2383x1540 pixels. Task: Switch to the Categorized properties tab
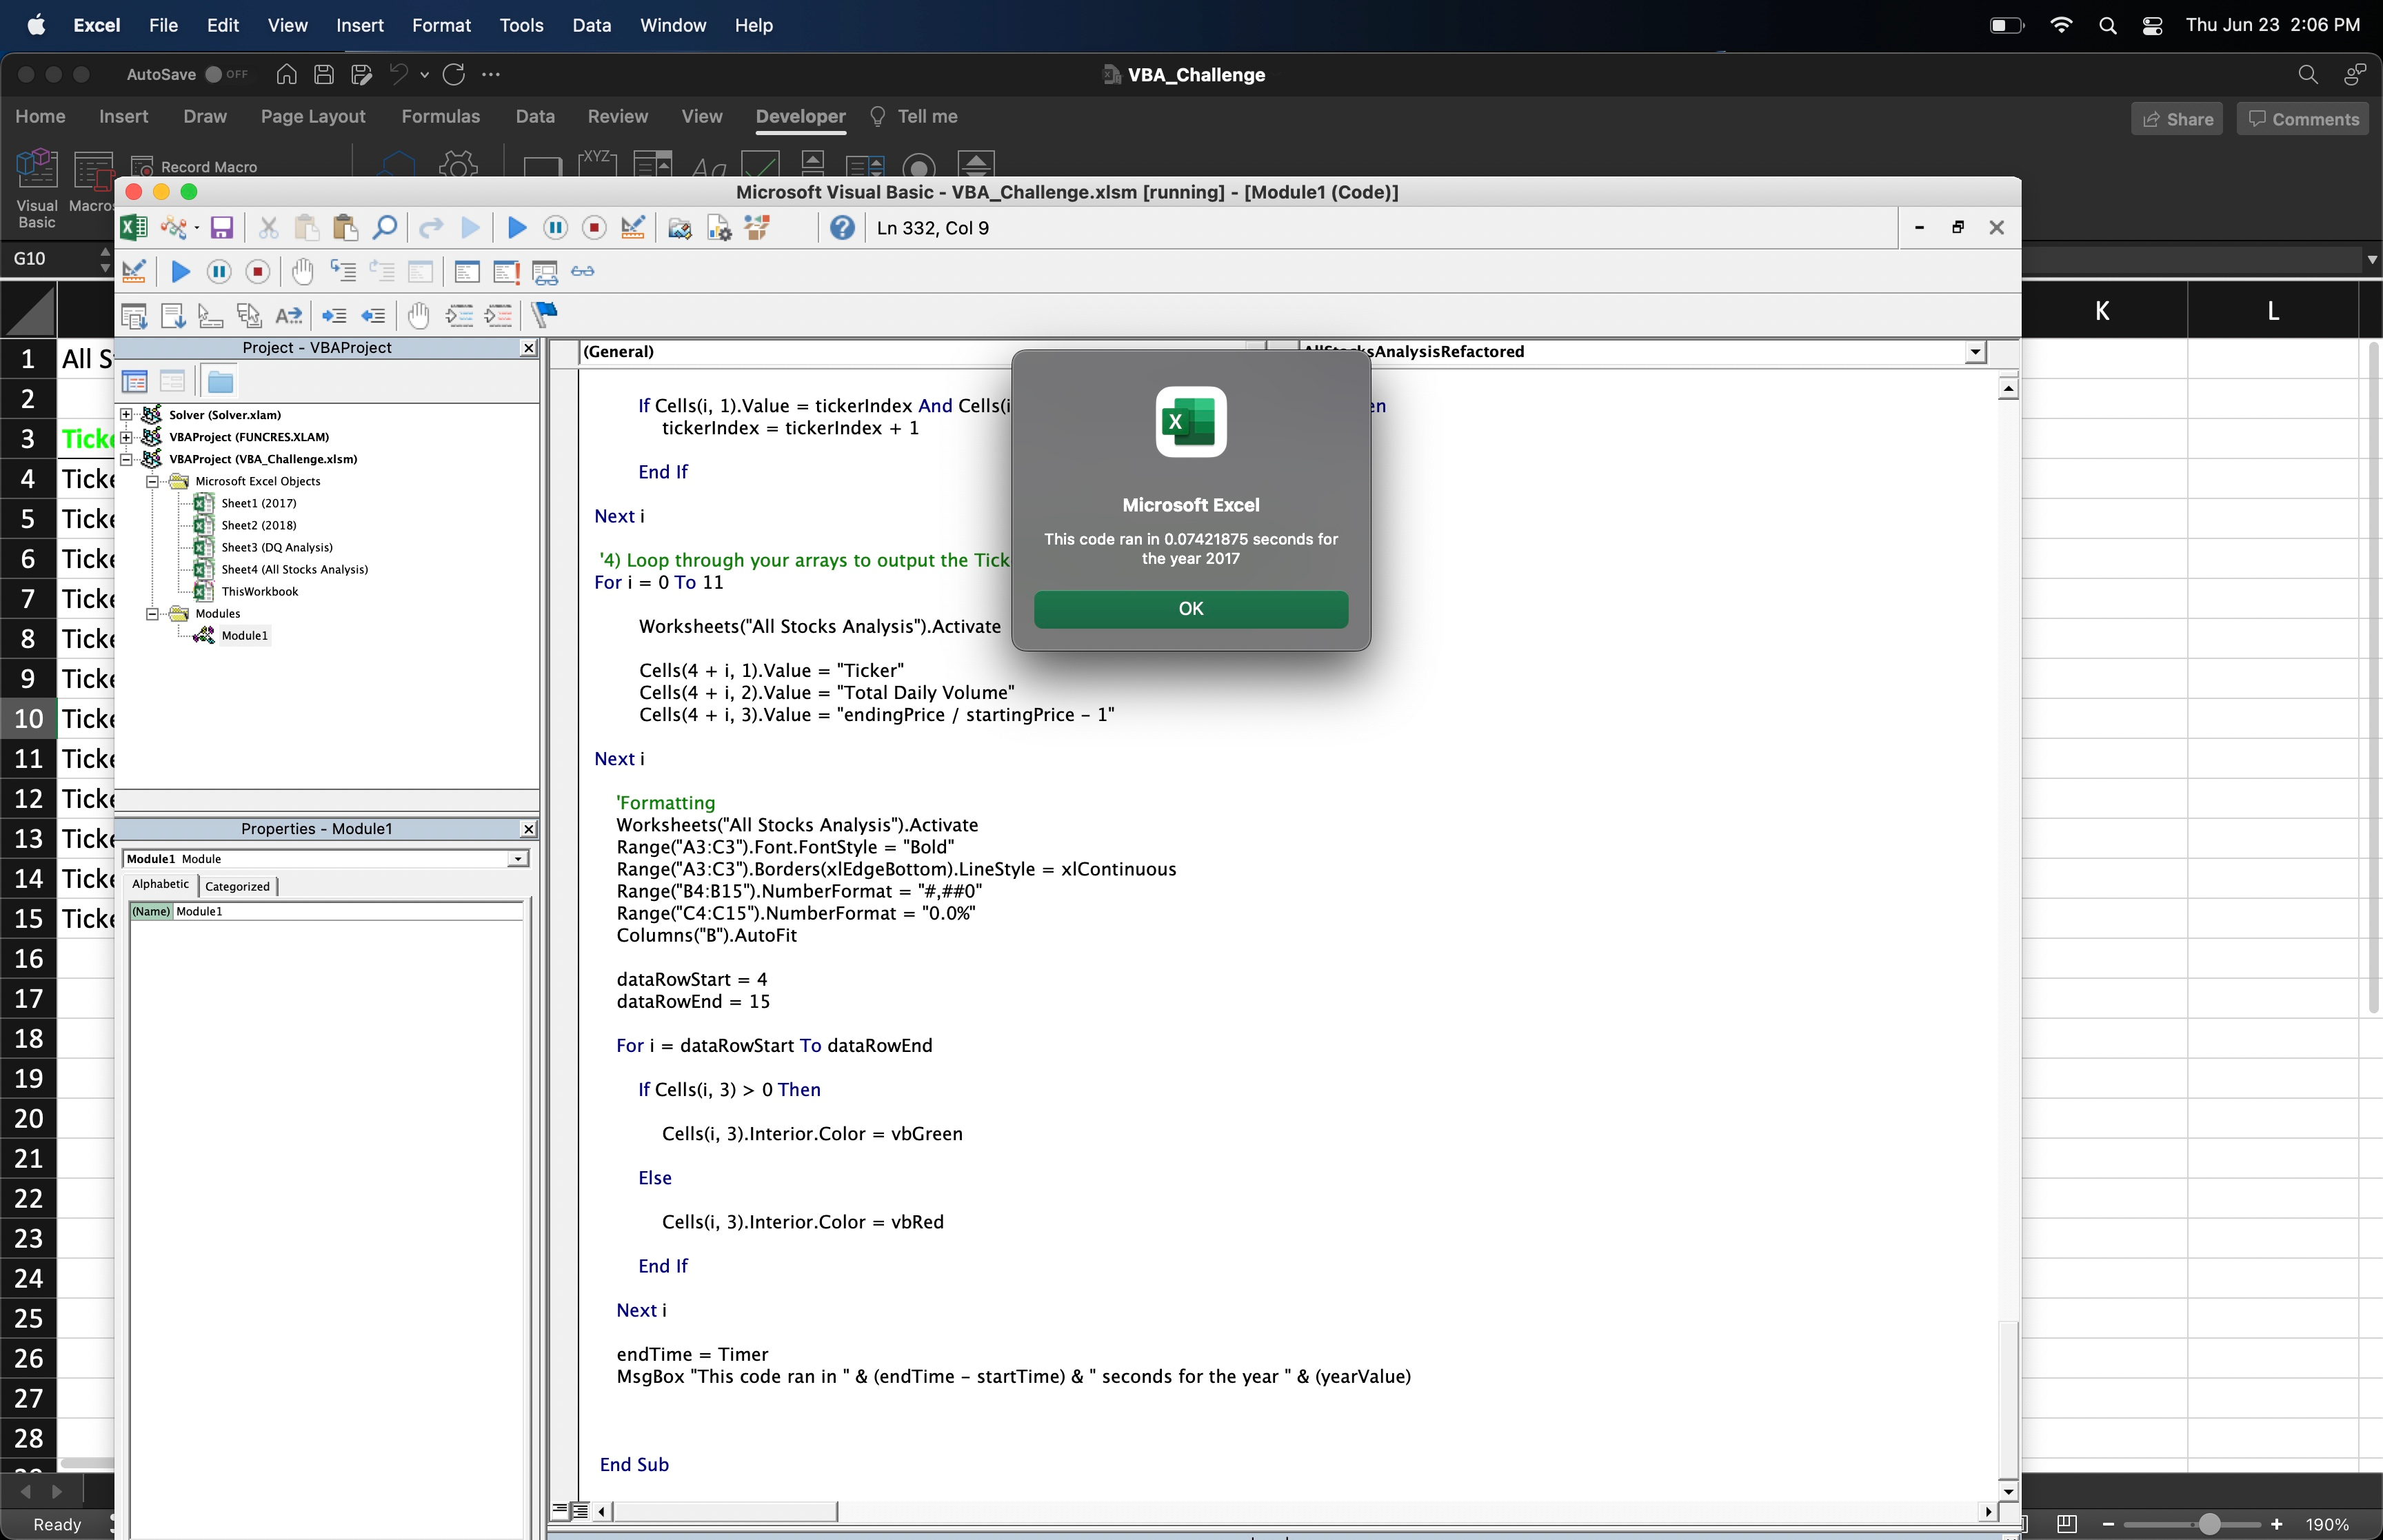237,886
